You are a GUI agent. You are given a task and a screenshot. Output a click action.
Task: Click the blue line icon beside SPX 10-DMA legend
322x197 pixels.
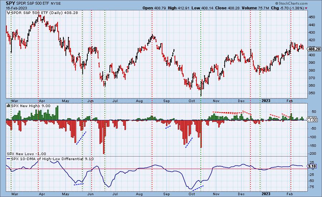point(9,159)
